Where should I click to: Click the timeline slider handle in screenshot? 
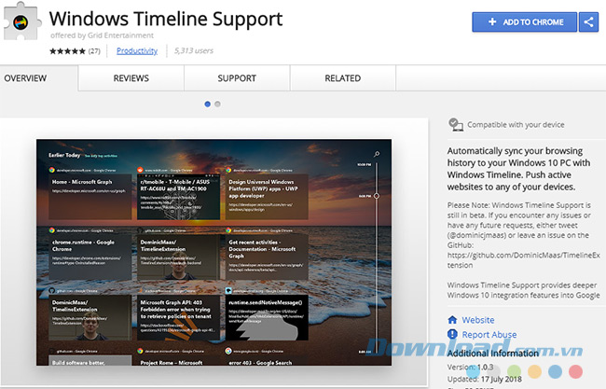[377, 196]
